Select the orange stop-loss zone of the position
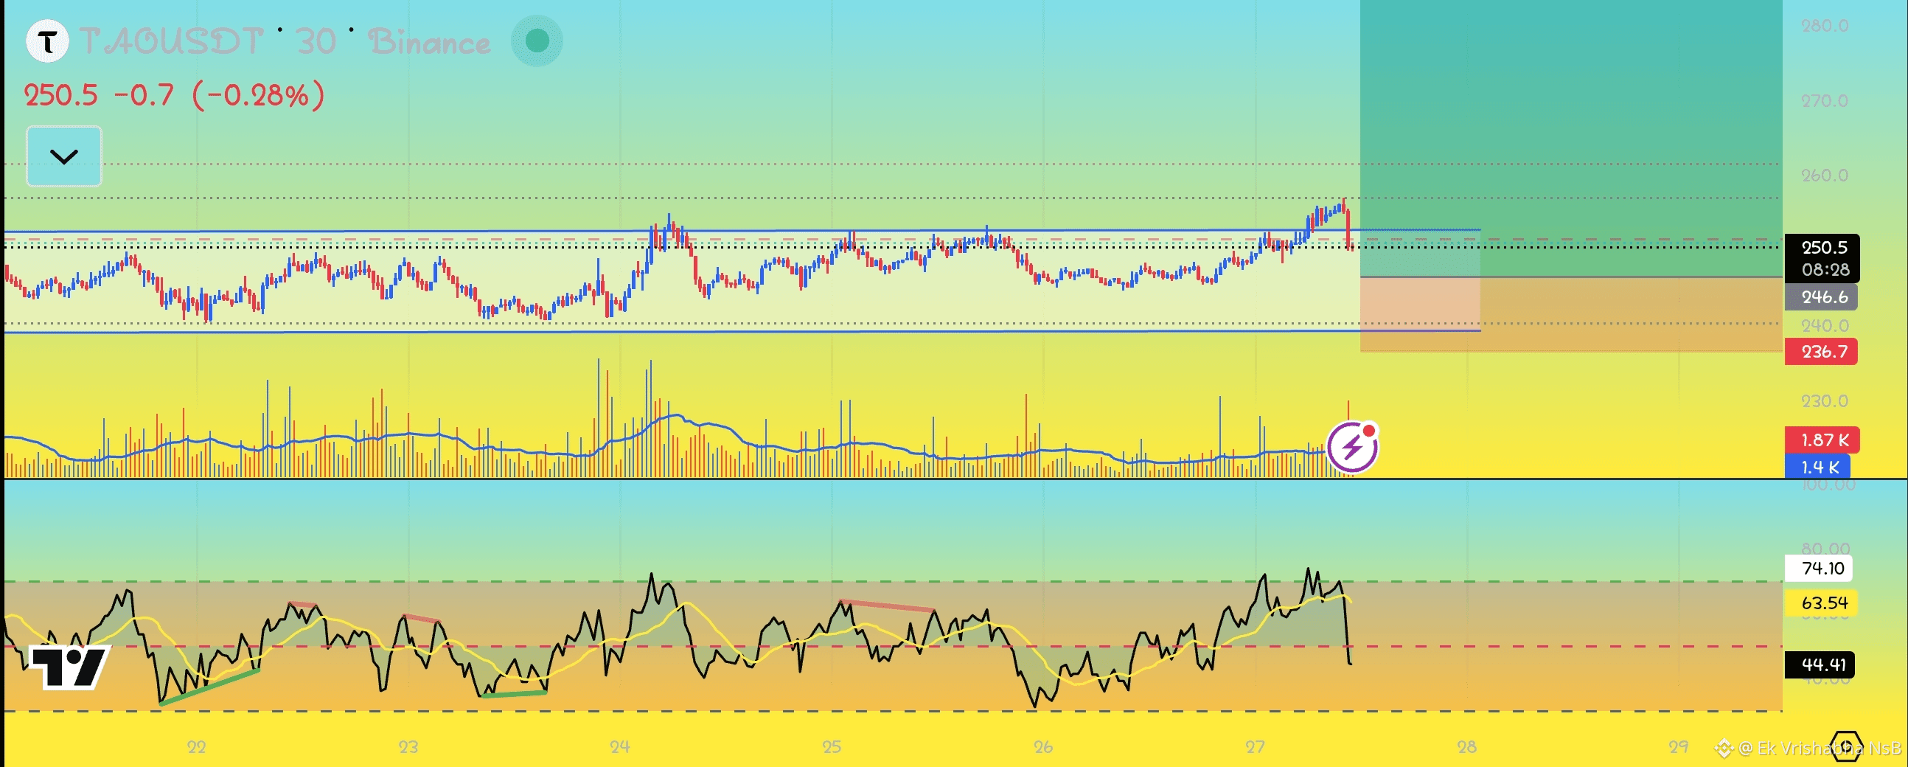This screenshot has height=767, width=1908. point(1571,314)
